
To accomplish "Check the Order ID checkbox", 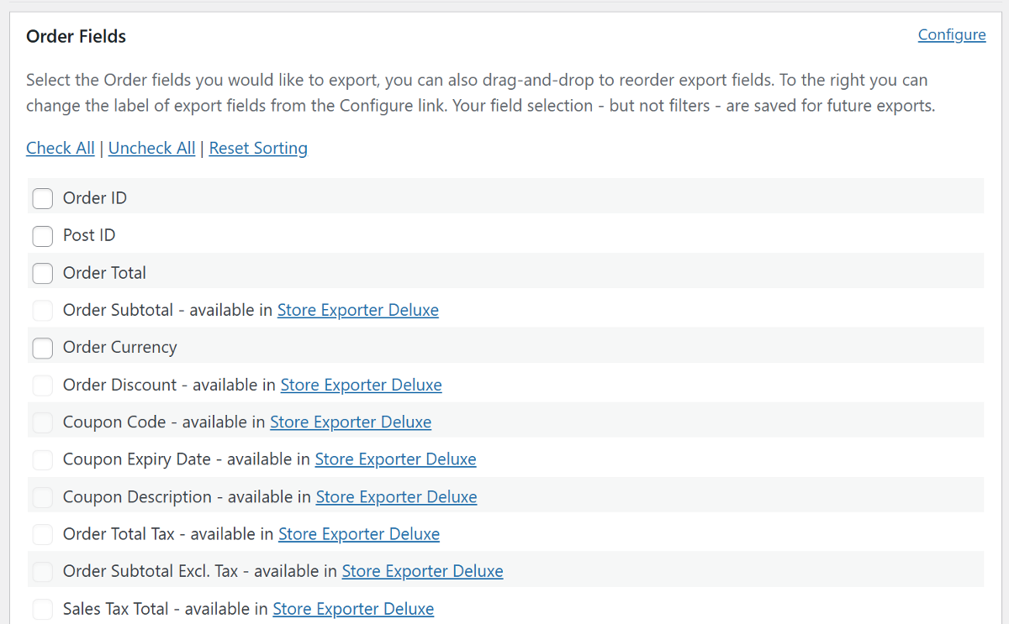I will coord(42,198).
